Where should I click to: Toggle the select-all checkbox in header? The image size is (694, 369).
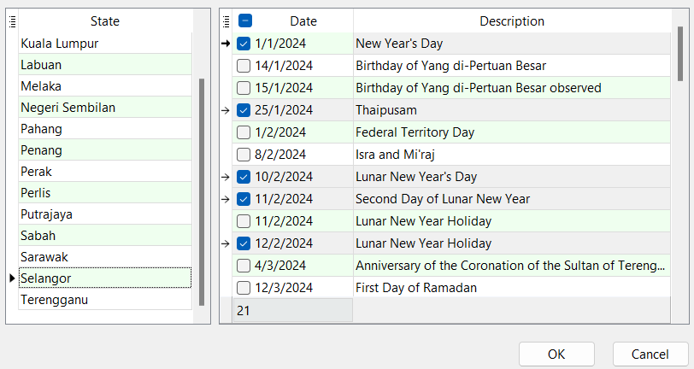pyautogui.click(x=245, y=21)
